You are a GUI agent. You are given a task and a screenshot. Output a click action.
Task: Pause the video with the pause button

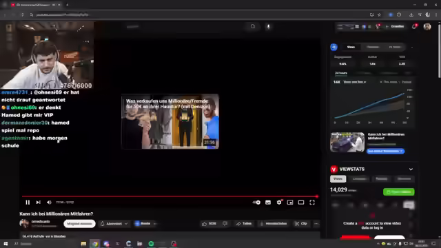(28, 202)
